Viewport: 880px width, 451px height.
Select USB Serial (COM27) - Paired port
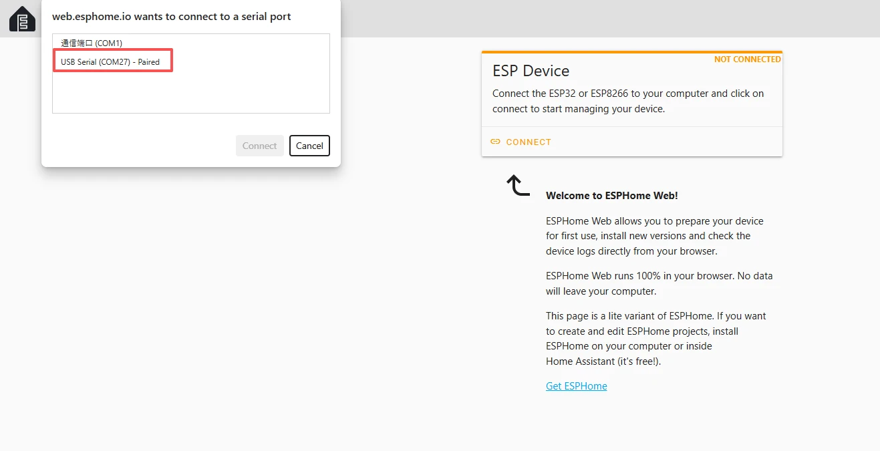coord(110,62)
